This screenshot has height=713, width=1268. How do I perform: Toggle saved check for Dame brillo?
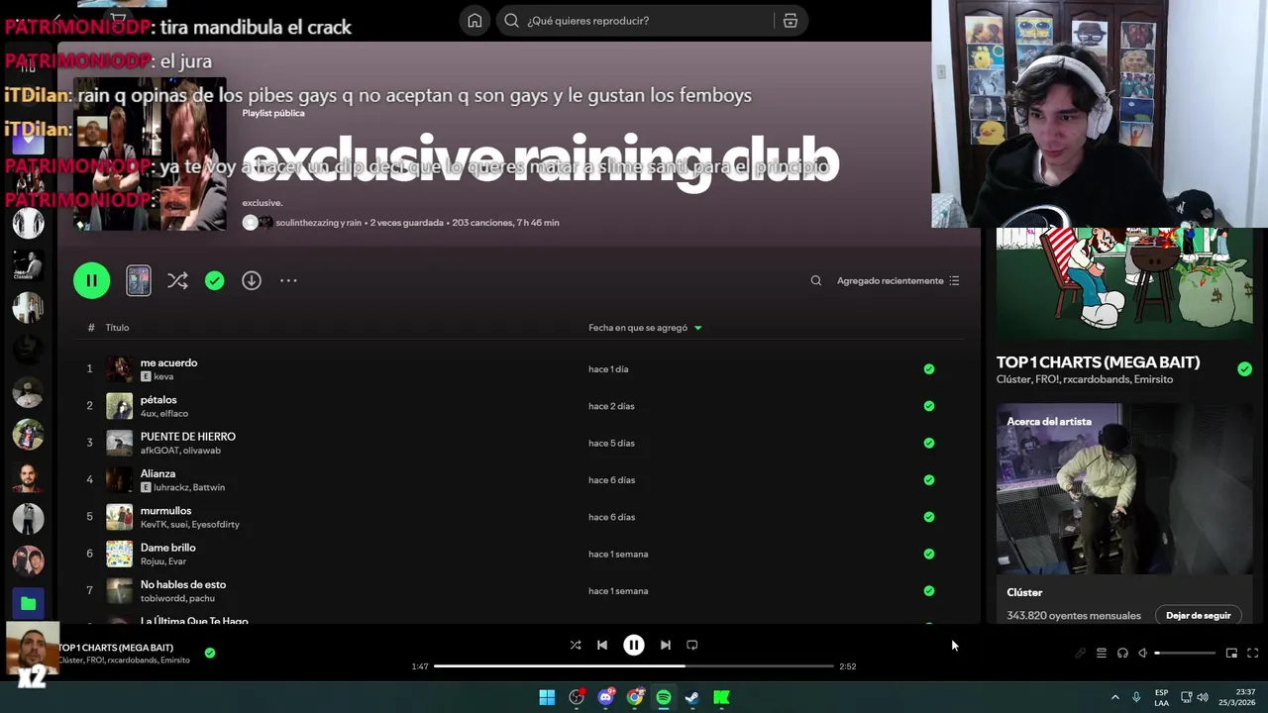[929, 554]
